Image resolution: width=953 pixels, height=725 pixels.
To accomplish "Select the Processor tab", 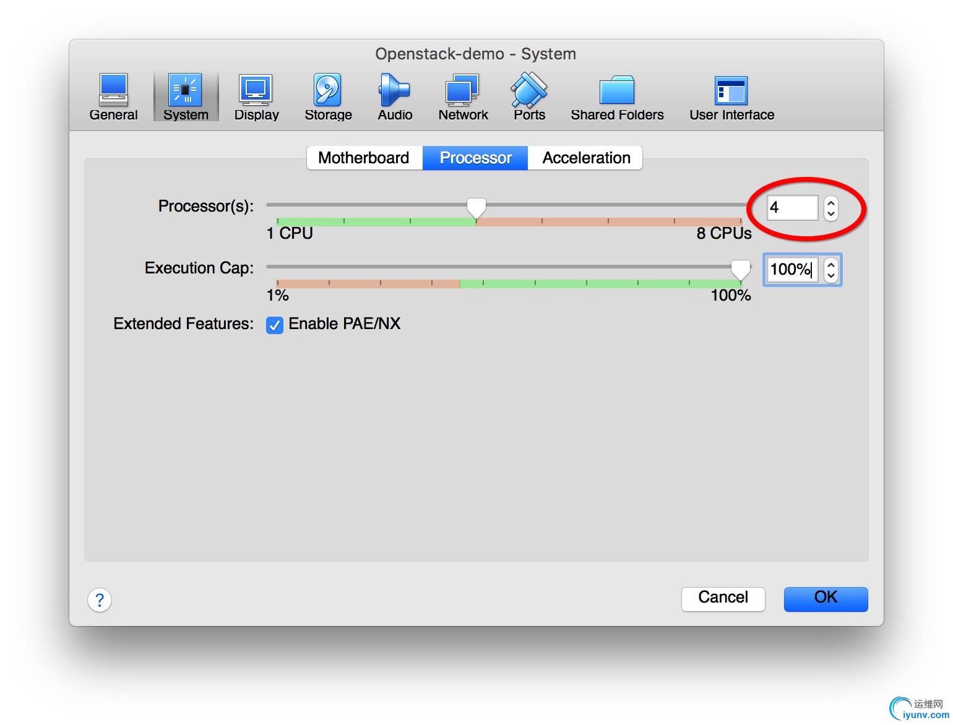I will tap(475, 158).
